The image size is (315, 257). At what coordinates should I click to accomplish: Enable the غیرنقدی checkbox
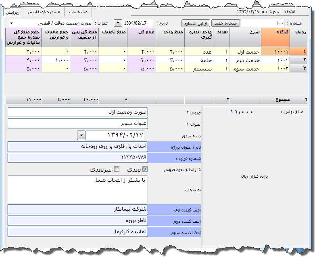click(x=117, y=169)
